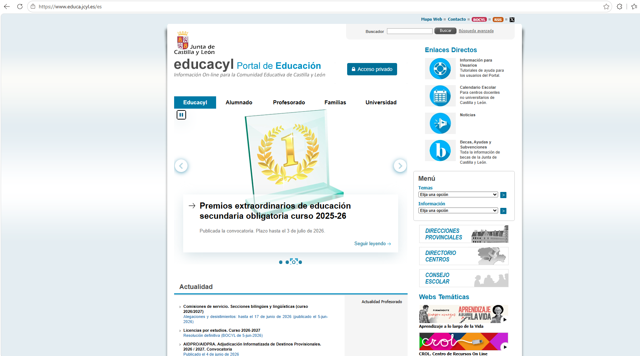The image size is (640, 356).
Task: Open the Aprendizaje a lo largo de la Vida banner
Action: tap(464, 314)
